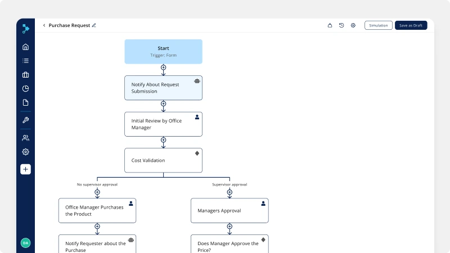Open the task list icon in sidebar
This screenshot has height=253, width=450.
pos(25,61)
